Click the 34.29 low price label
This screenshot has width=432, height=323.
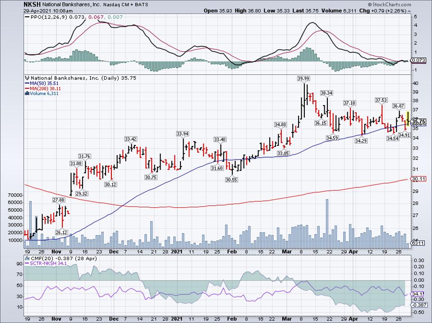pos(361,141)
